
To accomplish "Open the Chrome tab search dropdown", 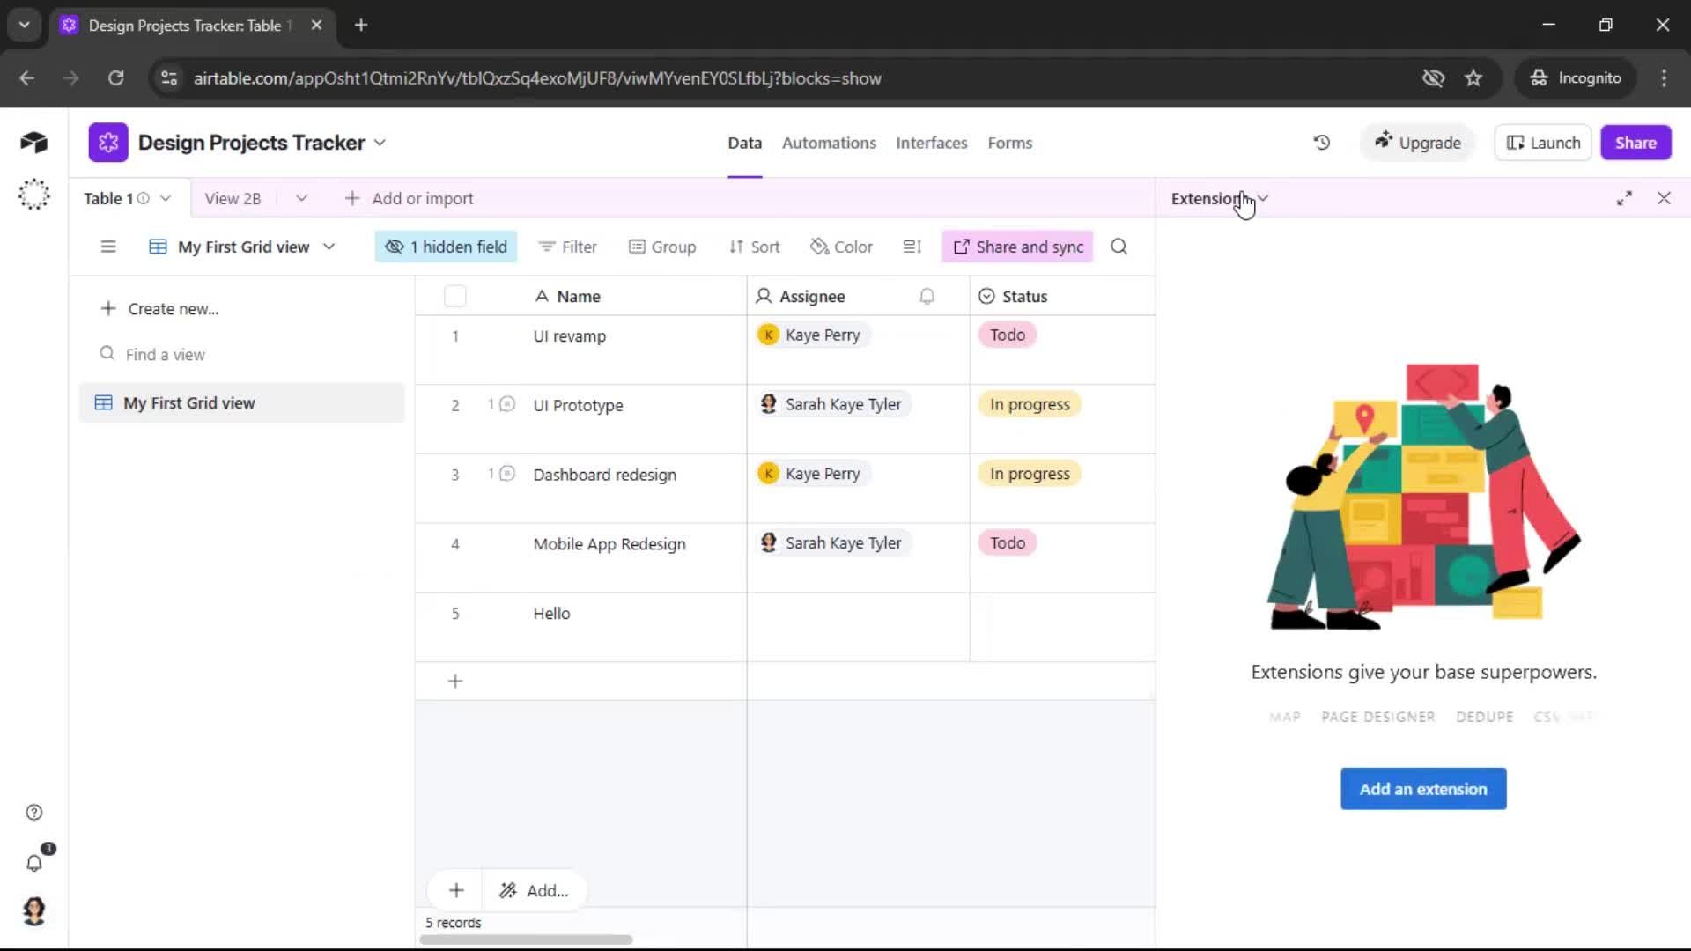I will point(24,25).
